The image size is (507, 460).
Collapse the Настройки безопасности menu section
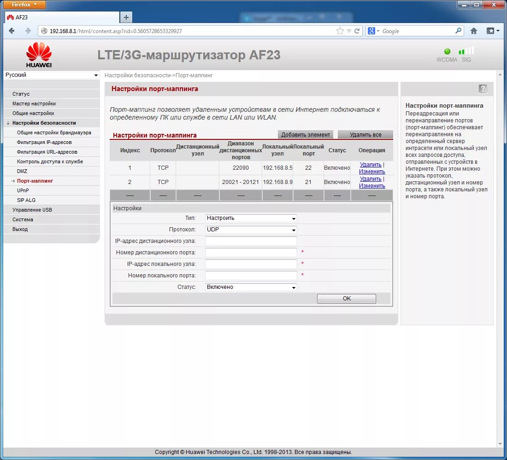coord(44,123)
